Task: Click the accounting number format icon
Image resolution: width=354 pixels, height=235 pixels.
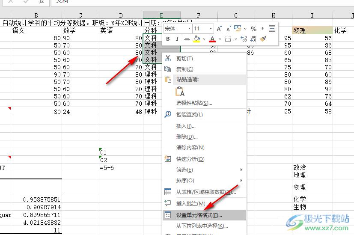Action: [238, 29]
